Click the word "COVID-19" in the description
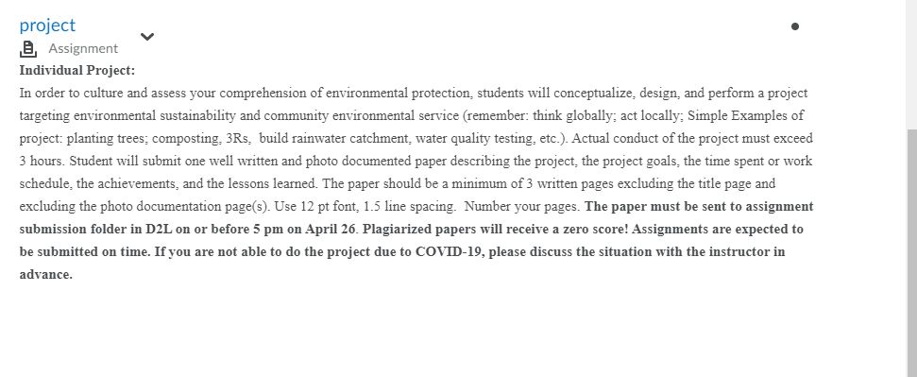The height and width of the screenshot is (377, 917). coord(449,251)
